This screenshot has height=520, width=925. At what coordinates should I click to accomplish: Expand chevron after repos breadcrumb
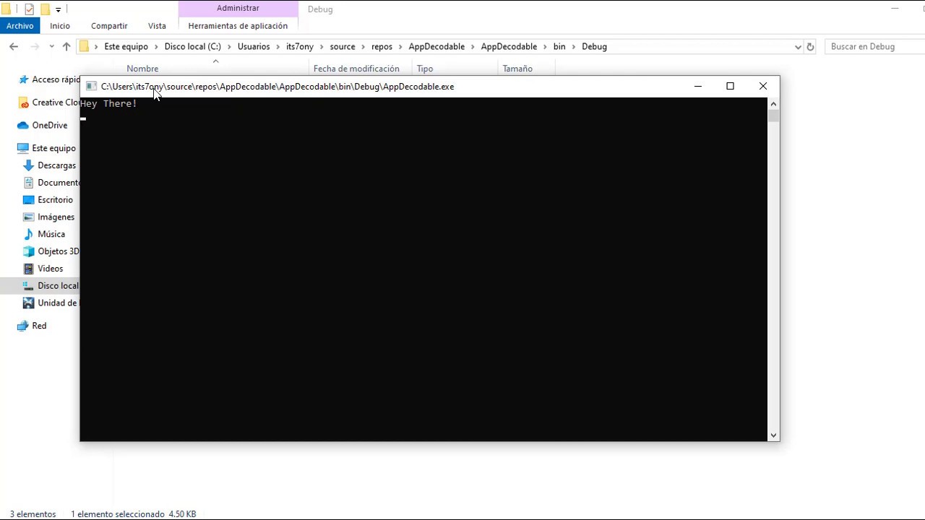coord(401,46)
